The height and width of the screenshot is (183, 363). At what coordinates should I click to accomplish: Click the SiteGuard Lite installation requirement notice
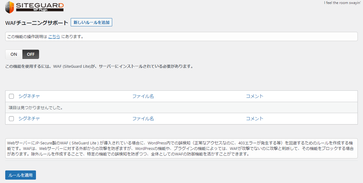click(x=99, y=67)
